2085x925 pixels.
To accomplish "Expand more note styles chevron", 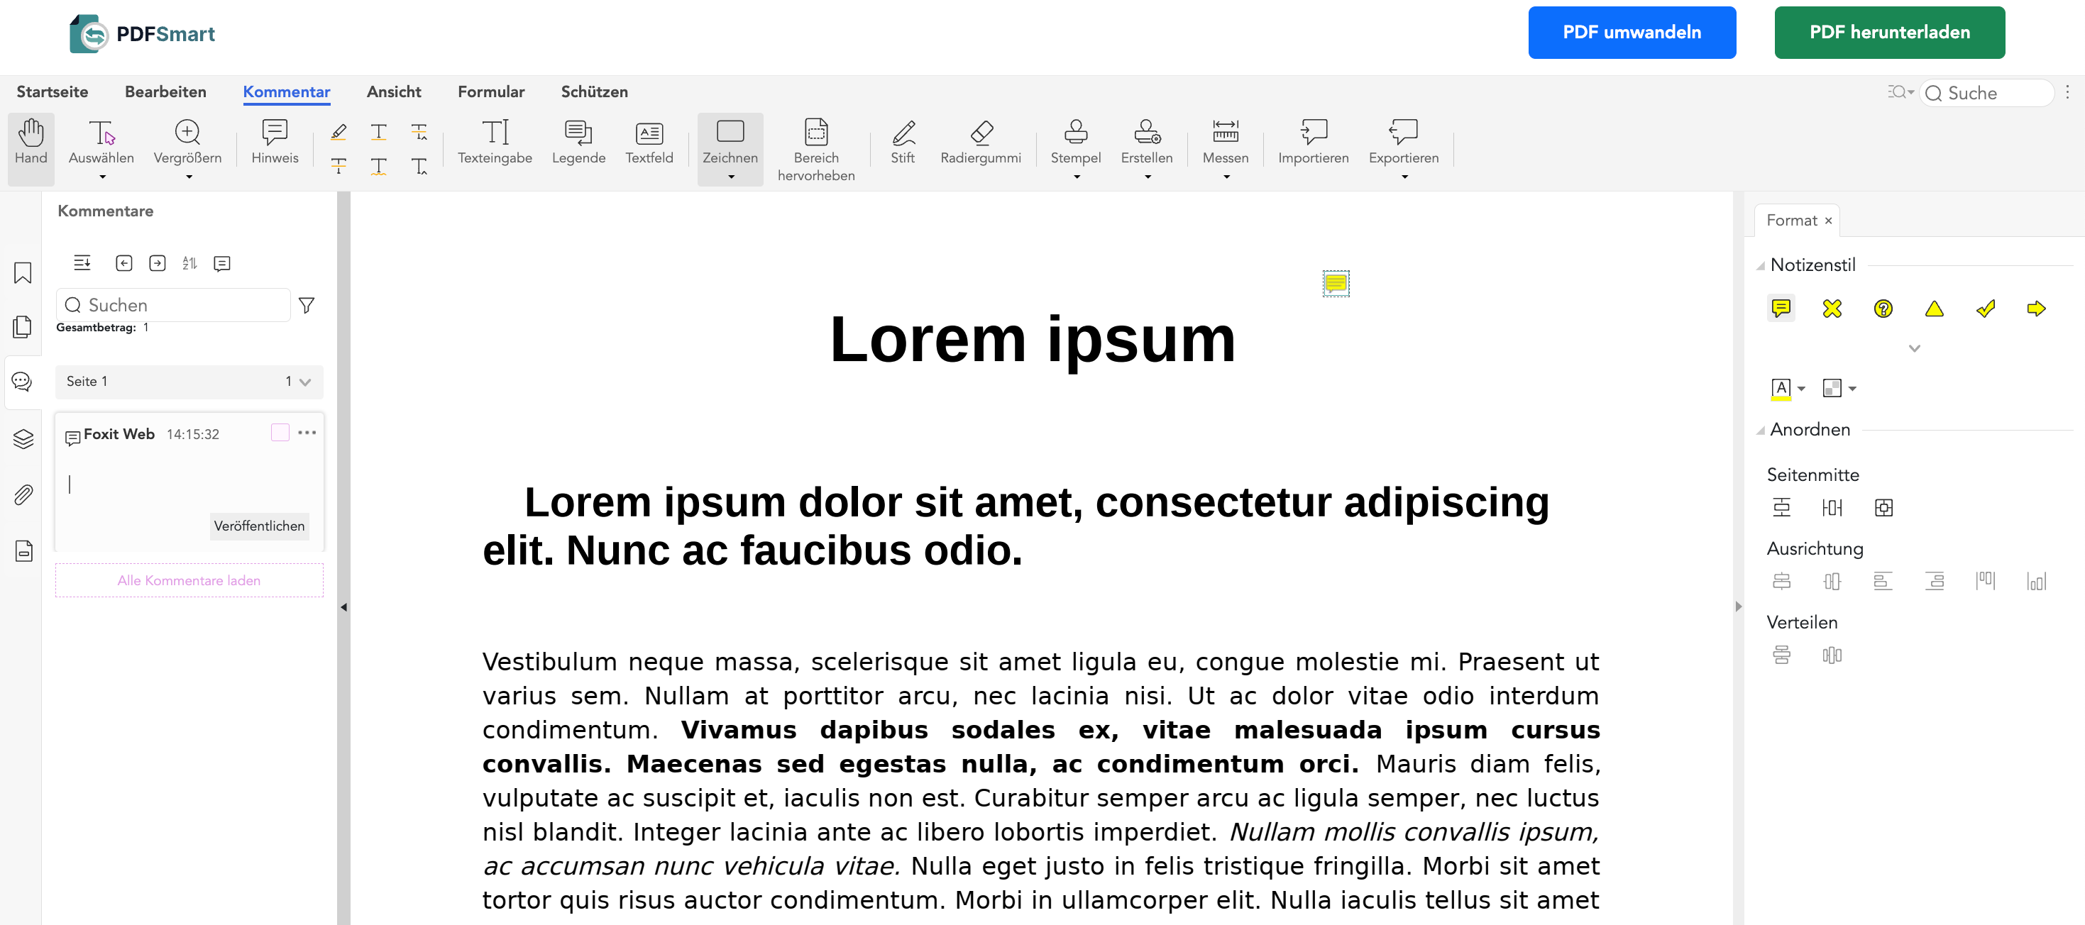I will coord(1914,349).
